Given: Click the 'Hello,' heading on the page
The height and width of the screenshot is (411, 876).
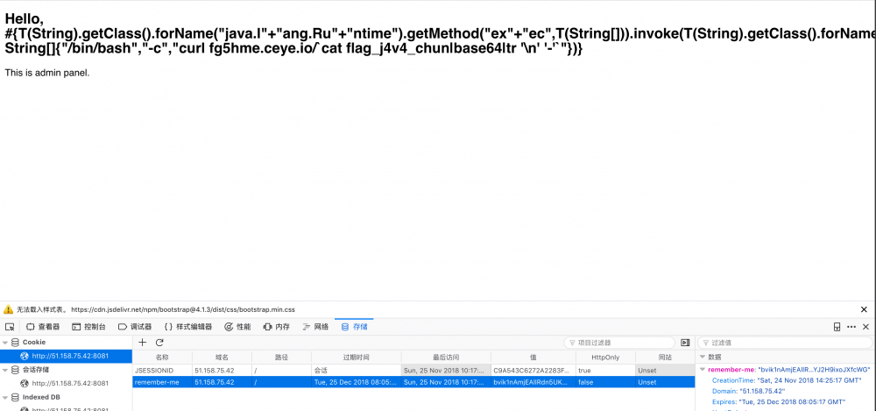Looking at the screenshot, I should pyautogui.click(x=24, y=18).
